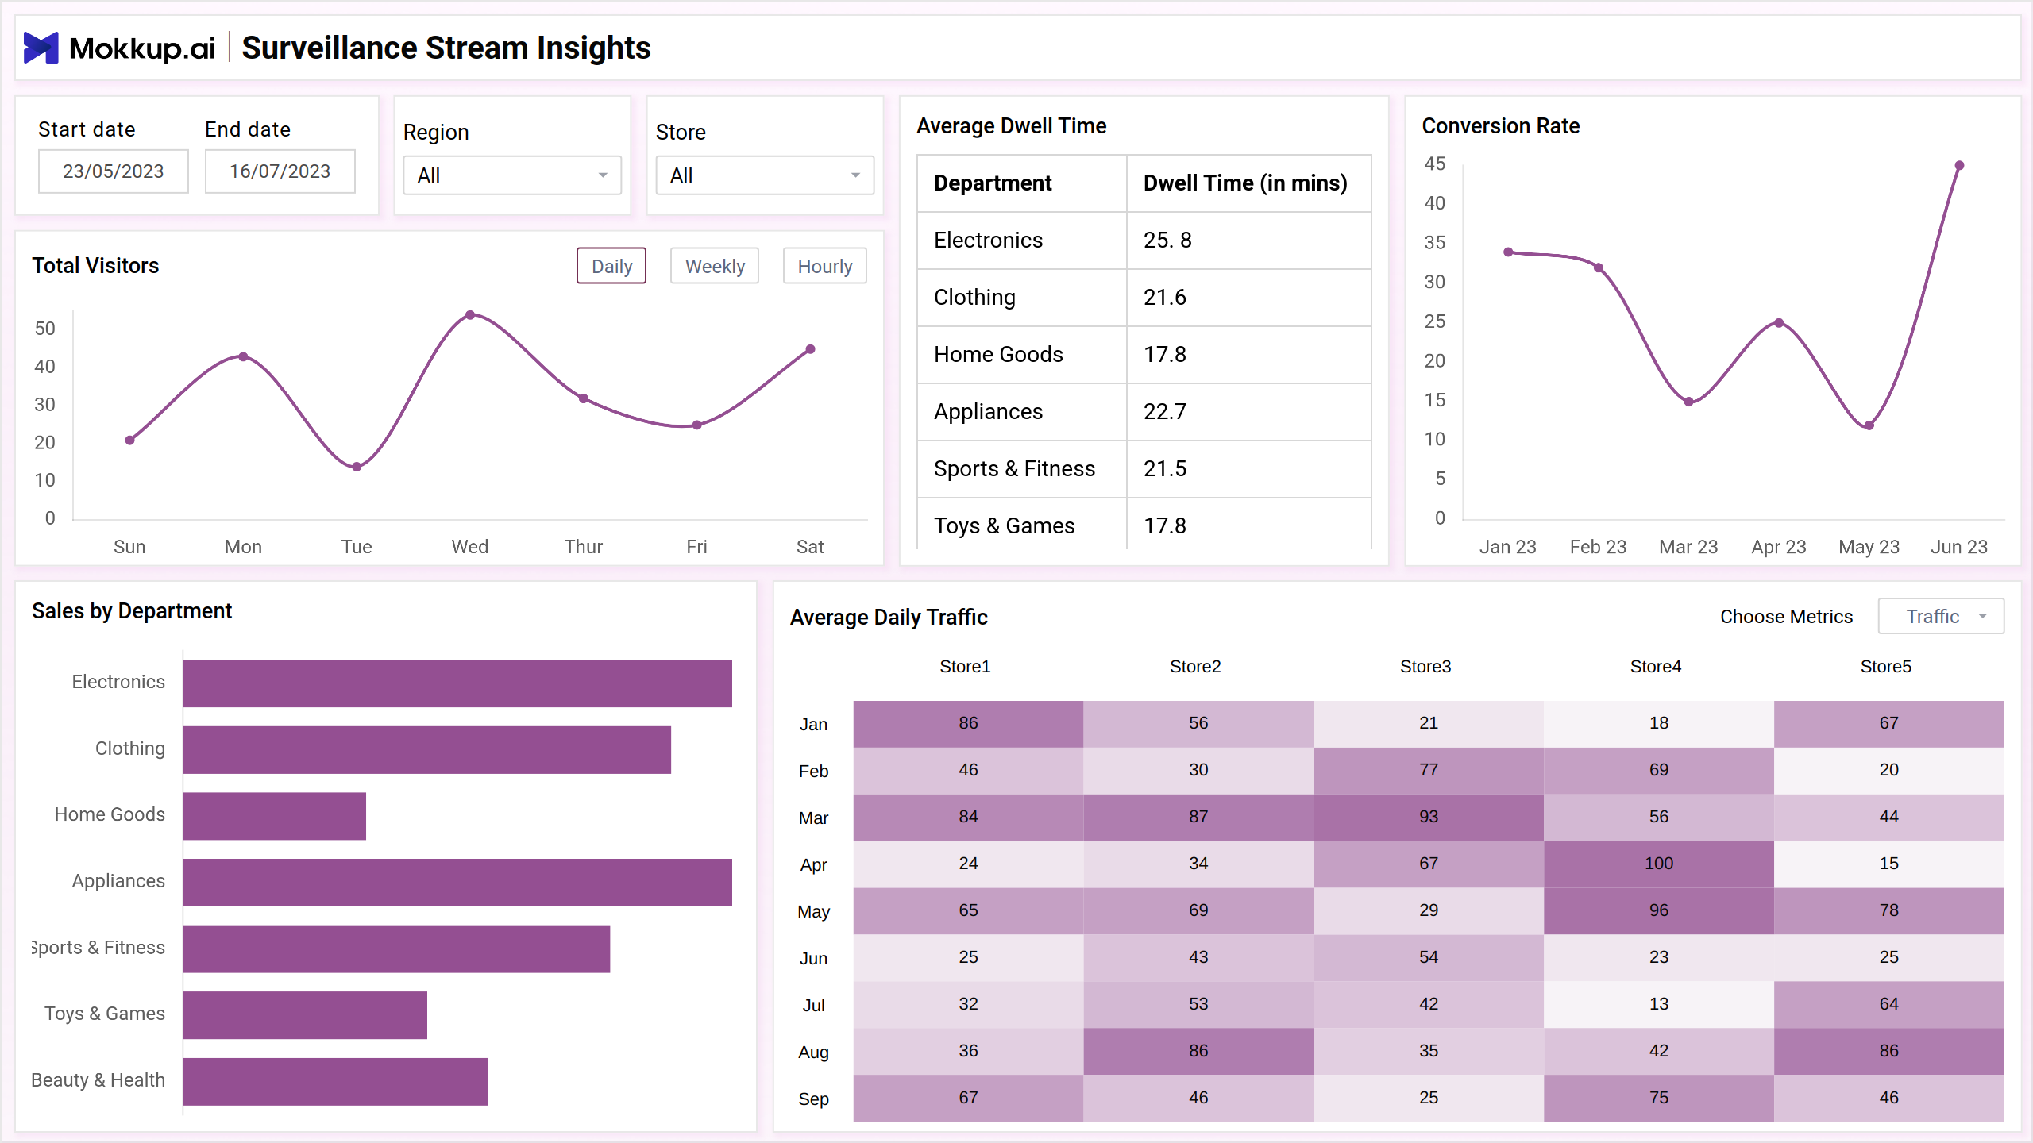Screen dimensions: 2033x1143
Task: Click the Mar Store3 cell showing 93
Action: [x=1429, y=818]
